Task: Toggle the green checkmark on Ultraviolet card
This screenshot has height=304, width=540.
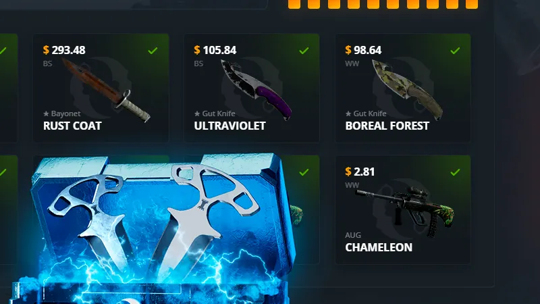Action: click(x=304, y=51)
